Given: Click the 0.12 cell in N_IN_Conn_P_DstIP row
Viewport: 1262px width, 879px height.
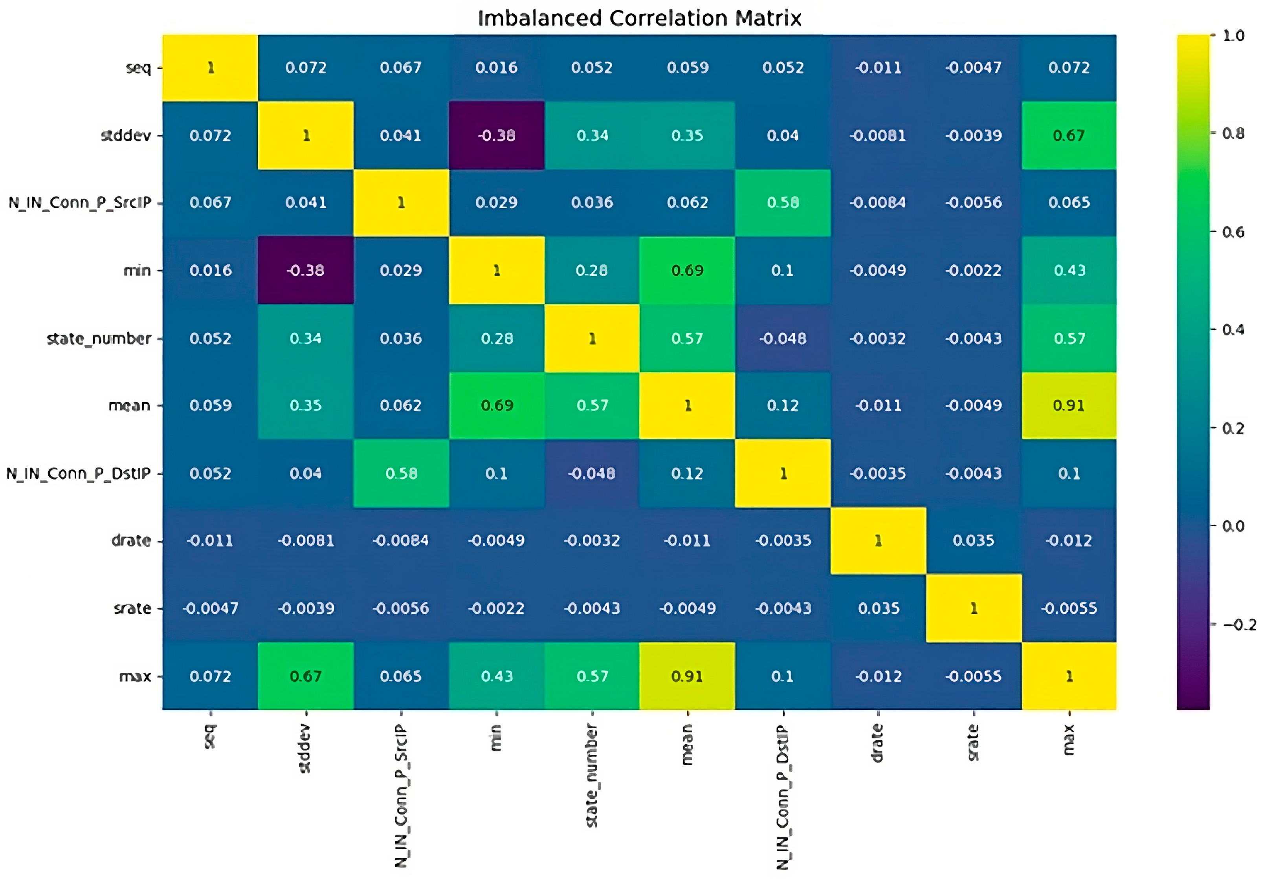Looking at the screenshot, I should (687, 473).
